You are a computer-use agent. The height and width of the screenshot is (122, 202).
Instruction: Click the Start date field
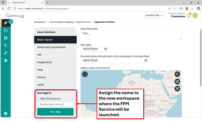click(95, 49)
